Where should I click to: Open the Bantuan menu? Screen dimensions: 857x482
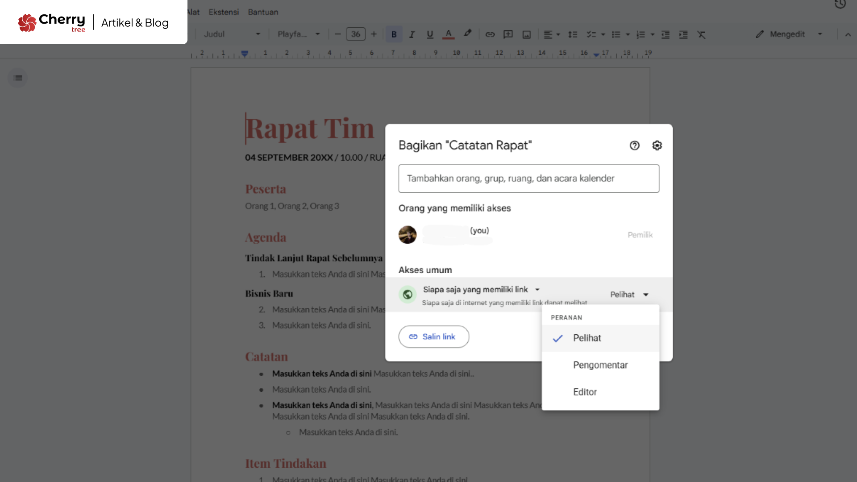263,12
